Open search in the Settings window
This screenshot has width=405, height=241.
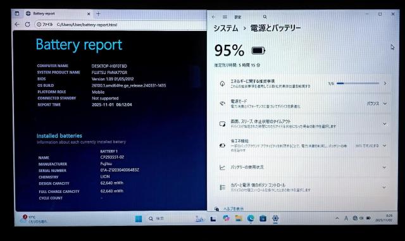[x=265, y=17]
